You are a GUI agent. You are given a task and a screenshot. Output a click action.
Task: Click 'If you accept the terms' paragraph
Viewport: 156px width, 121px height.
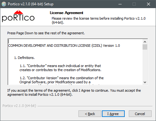74,93
